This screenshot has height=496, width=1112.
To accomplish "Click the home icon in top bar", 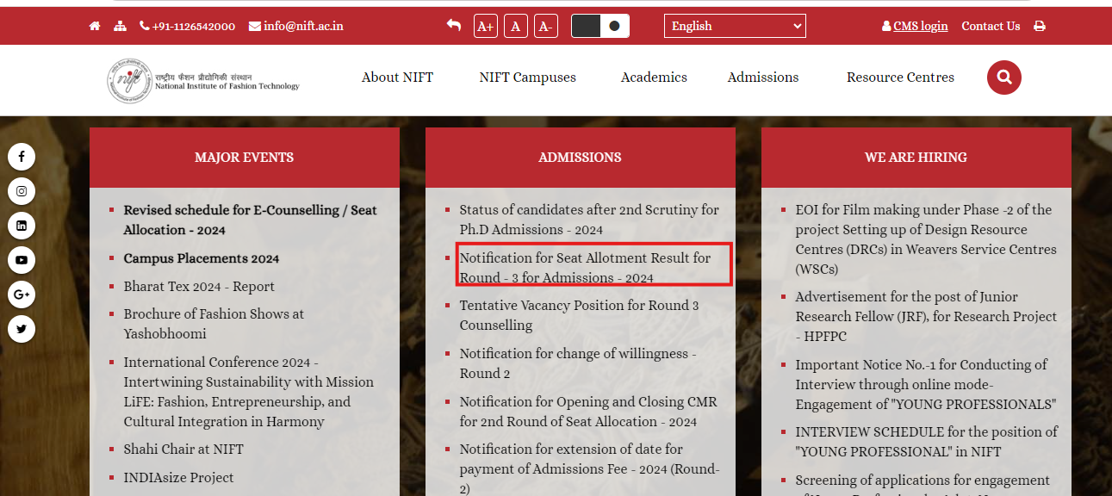I will (x=95, y=26).
